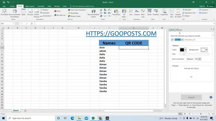Open the Formulas tab

[x=41, y=6]
